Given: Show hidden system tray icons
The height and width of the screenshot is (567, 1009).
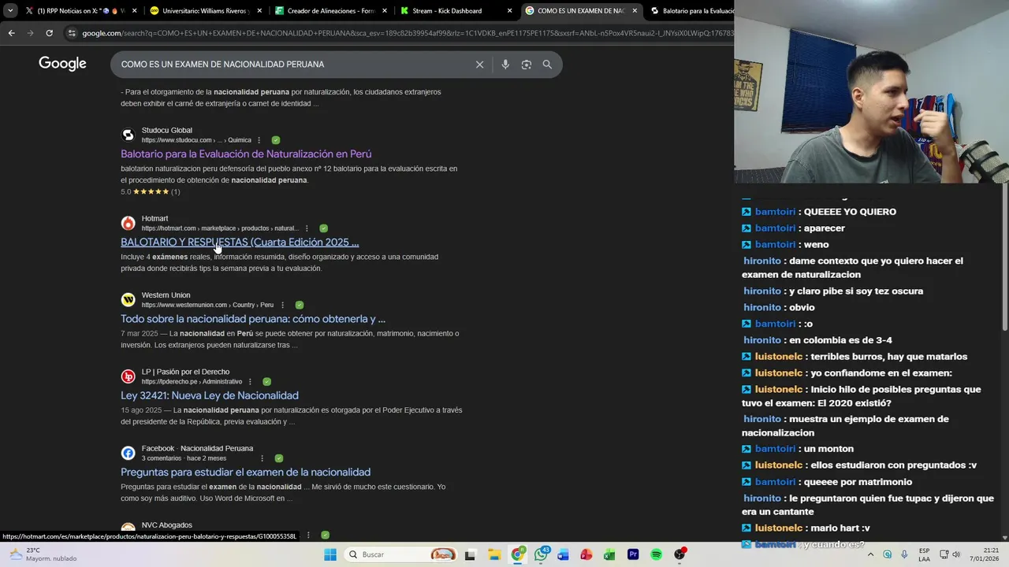Looking at the screenshot, I should coord(870,554).
